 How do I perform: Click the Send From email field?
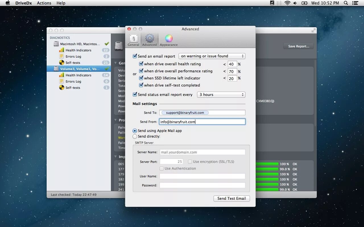202,122
